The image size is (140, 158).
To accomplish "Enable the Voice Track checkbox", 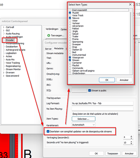I will coord(70,15).
